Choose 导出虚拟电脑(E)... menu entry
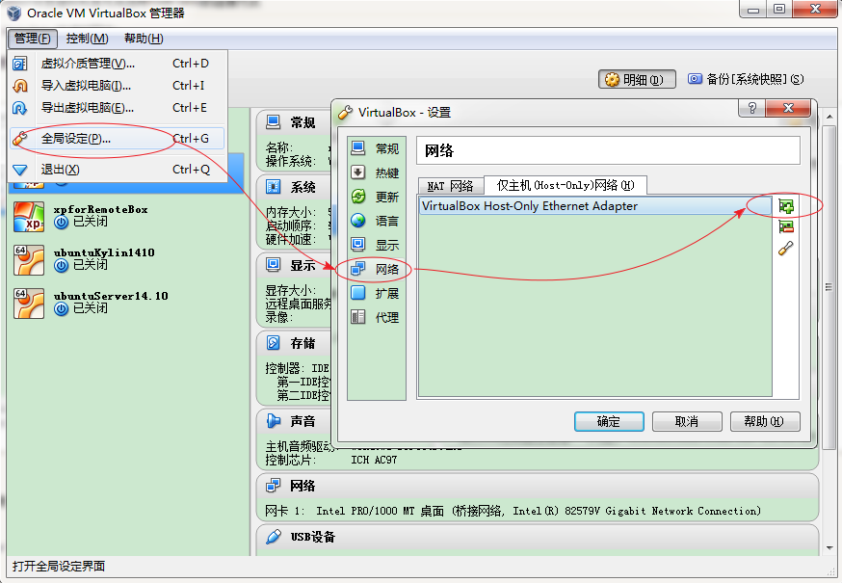The height and width of the screenshot is (583, 842). pyautogui.click(x=118, y=108)
